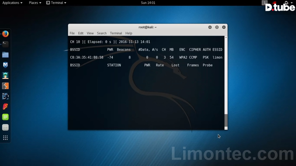Click the Probe column header
296x166 pixels.
[208, 65]
